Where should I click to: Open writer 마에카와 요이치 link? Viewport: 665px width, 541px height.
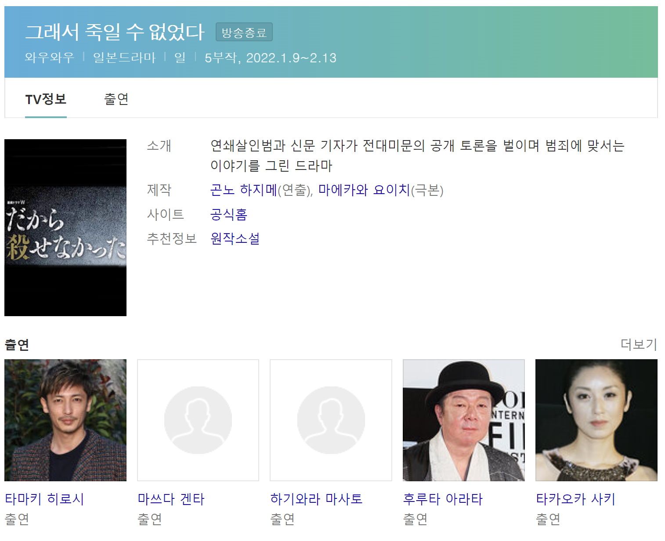(x=364, y=190)
